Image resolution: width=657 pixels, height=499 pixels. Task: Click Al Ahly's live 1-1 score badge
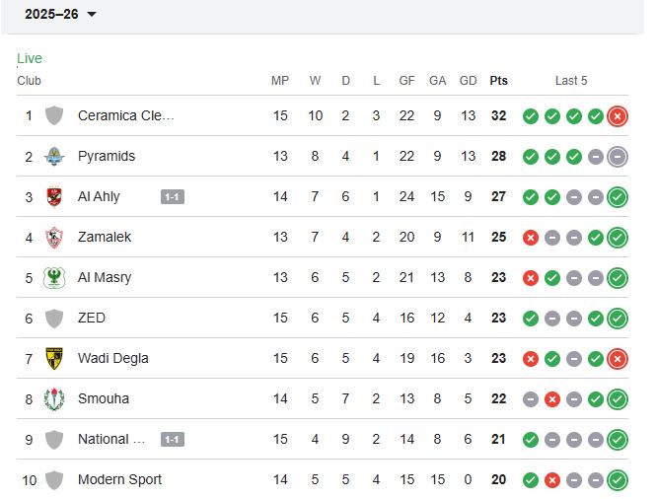pos(173,197)
